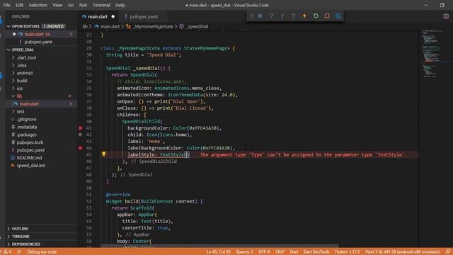Expand the Timeline panel
The image size is (453, 255).
[41, 237]
